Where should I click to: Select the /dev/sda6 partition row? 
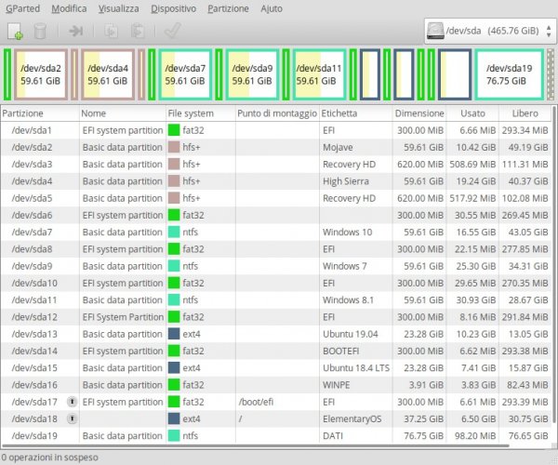tap(276, 215)
